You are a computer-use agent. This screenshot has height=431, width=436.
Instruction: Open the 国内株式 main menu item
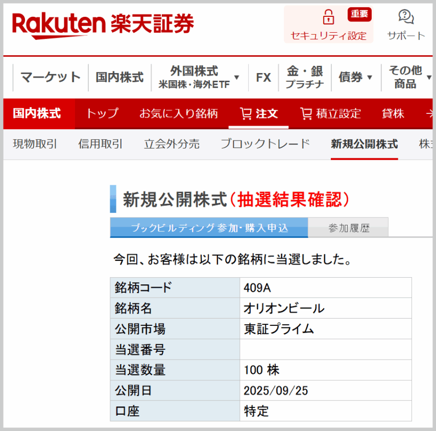coord(119,77)
